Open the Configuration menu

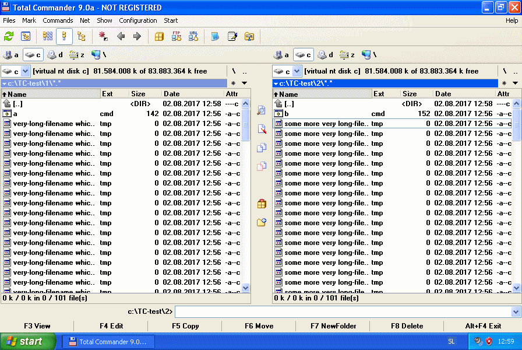tap(138, 20)
